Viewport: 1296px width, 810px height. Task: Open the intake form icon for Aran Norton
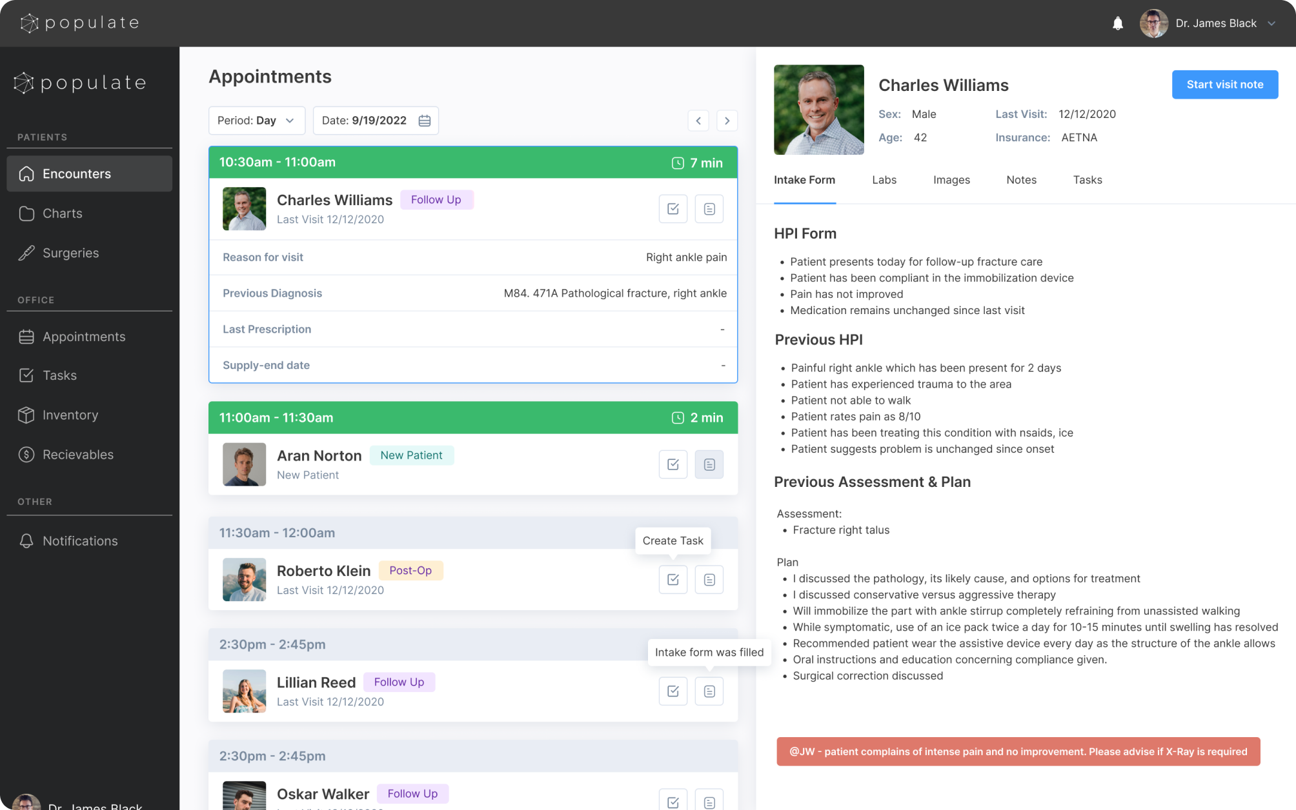(709, 464)
